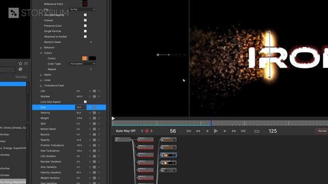Viewport: 328px width, 184px height.
Task: Jump to first frame of timeline
Action: click(189, 131)
